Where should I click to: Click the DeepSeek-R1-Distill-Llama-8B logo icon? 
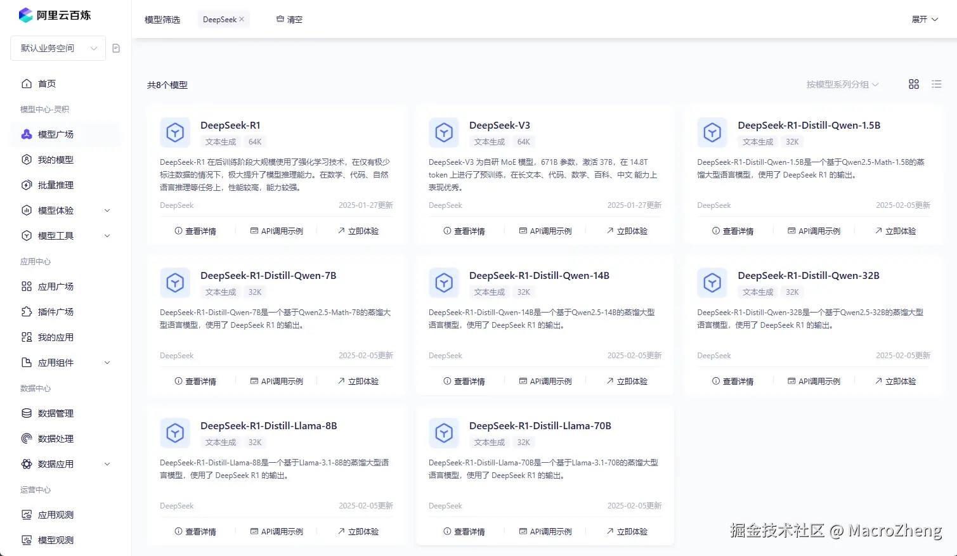click(175, 433)
